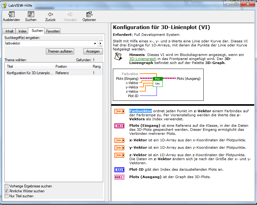Click the Plot Line VI icon in diagram
Image resolution: width=257 pixels, height=205 pixels.
158,82
